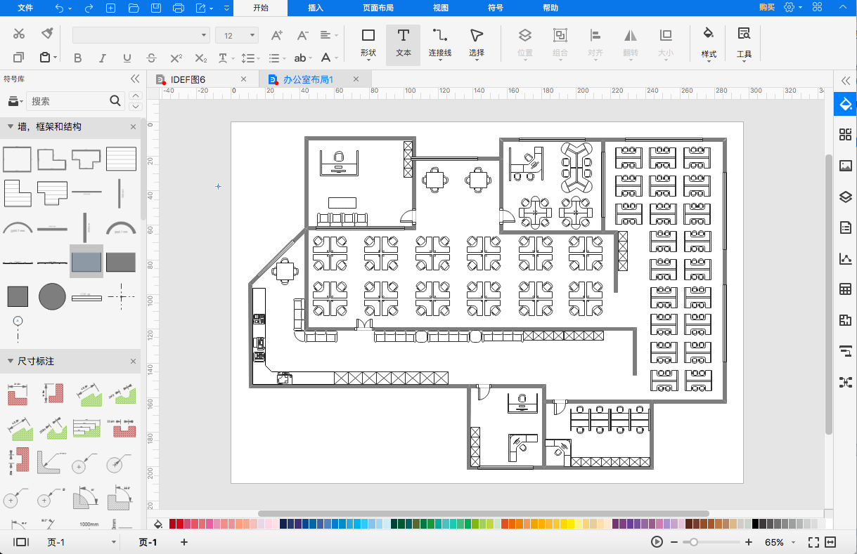Choose the 连接线 connector tool

pos(440,44)
